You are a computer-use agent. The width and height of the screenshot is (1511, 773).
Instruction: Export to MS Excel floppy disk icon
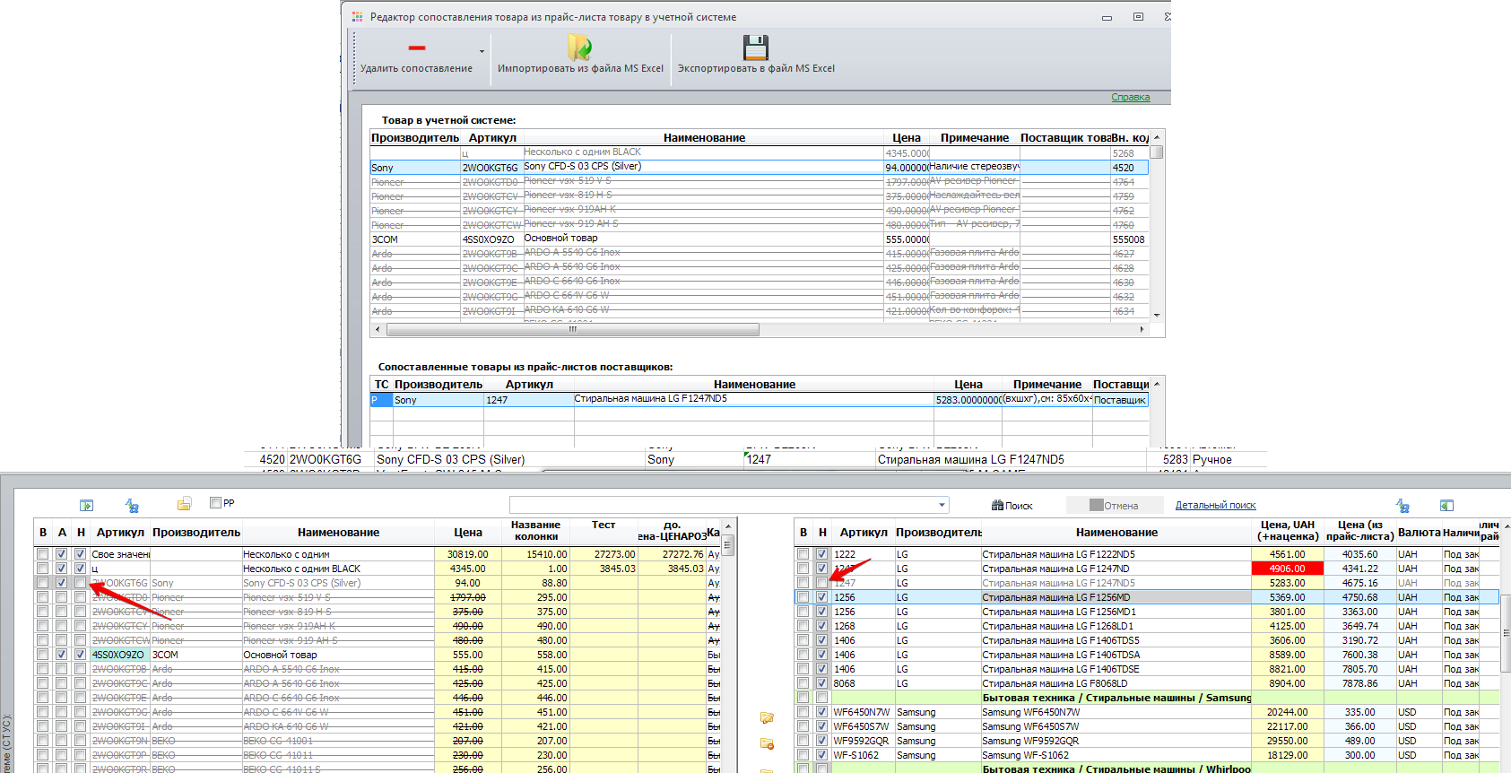756,48
